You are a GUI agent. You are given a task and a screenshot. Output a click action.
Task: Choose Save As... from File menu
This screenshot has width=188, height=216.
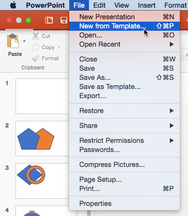pos(125,77)
